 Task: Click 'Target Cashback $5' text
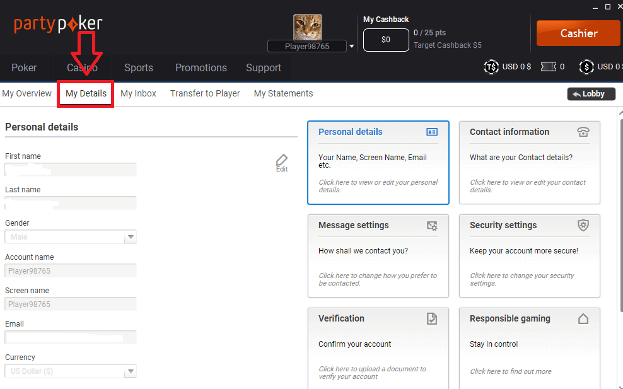(x=447, y=45)
